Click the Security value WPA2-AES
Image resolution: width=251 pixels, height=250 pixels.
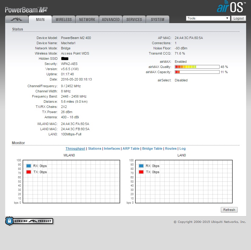tap(69, 64)
